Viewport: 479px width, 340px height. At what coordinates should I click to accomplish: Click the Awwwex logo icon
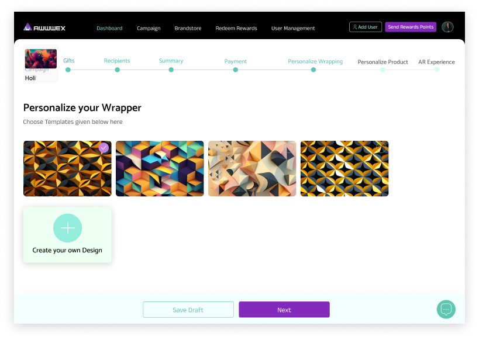coord(27,27)
